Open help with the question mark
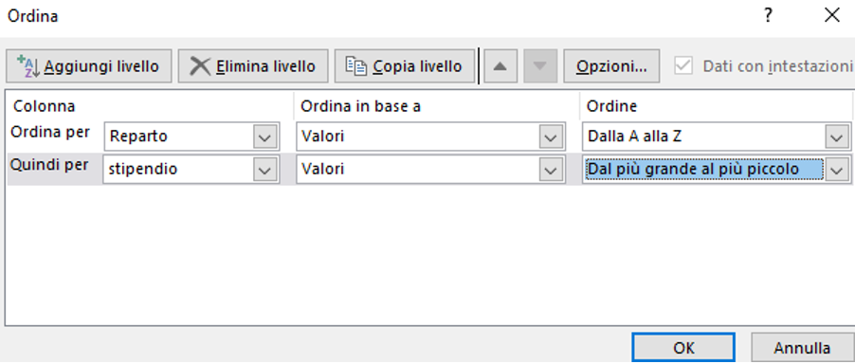Viewport: 855px width, 364px height. [x=768, y=16]
